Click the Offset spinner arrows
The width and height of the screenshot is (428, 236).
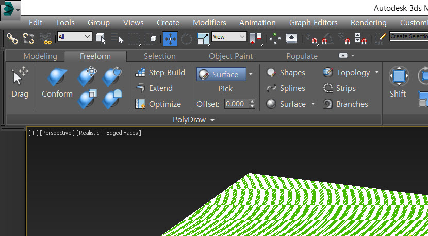point(253,104)
